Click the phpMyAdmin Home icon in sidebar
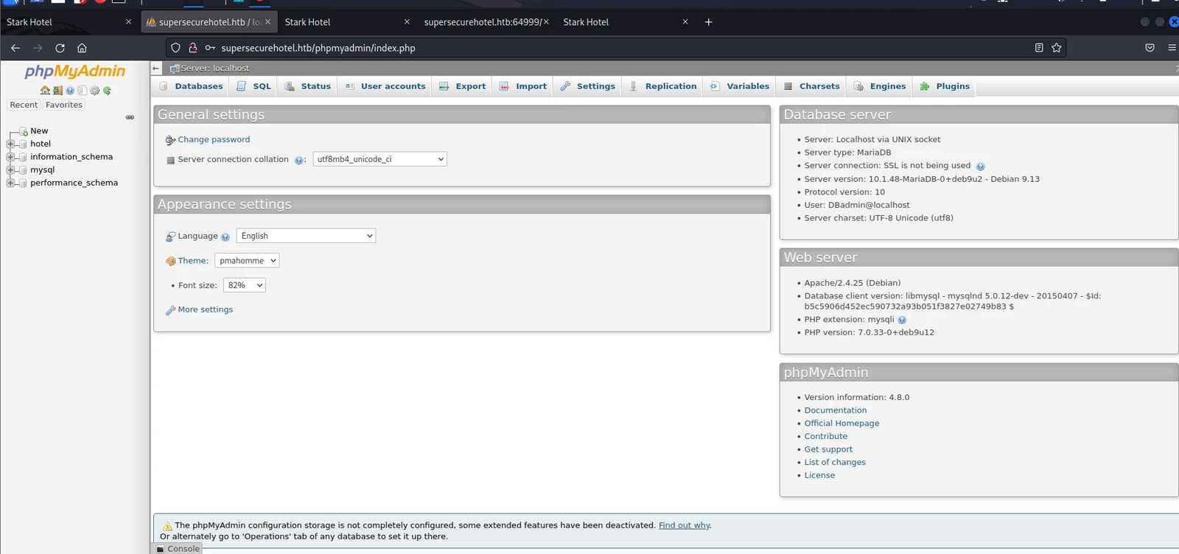Viewport: 1179px width, 554px height. pyautogui.click(x=45, y=91)
